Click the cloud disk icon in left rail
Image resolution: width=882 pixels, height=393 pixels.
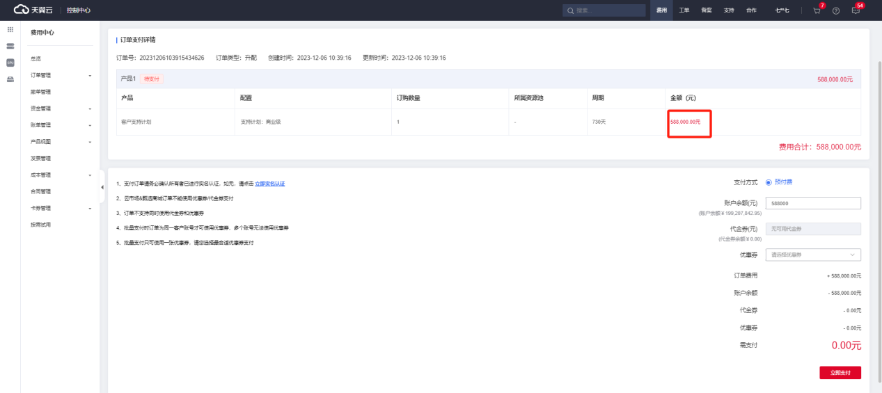(x=10, y=79)
